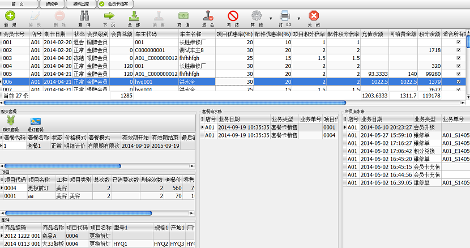Click the 购买套餐 (Buy package) yen icon

tap(10, 122)
